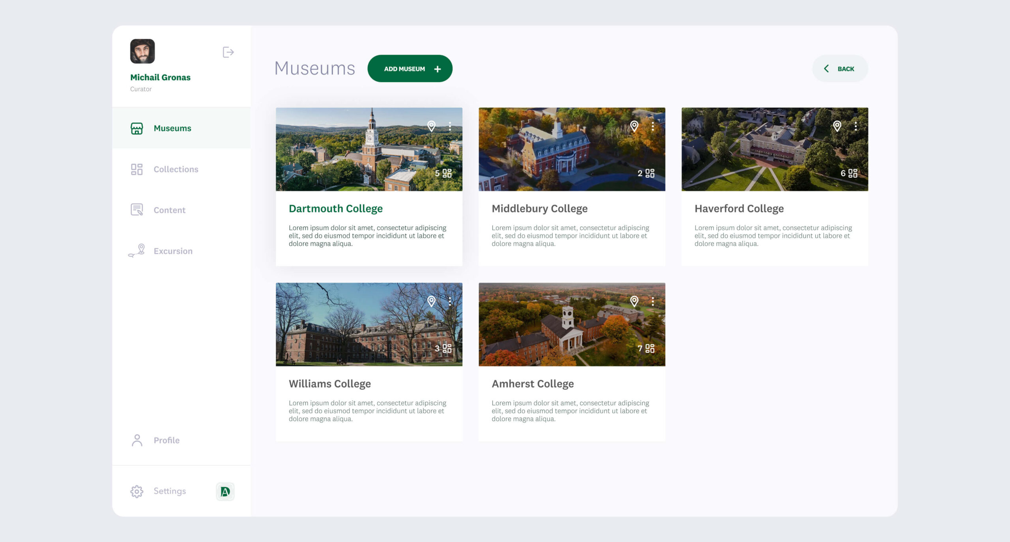The height and width of the screenshot is (542, 1010).
Task: Open three-dot menu on Middlebury card
Action: coord(653,126)
